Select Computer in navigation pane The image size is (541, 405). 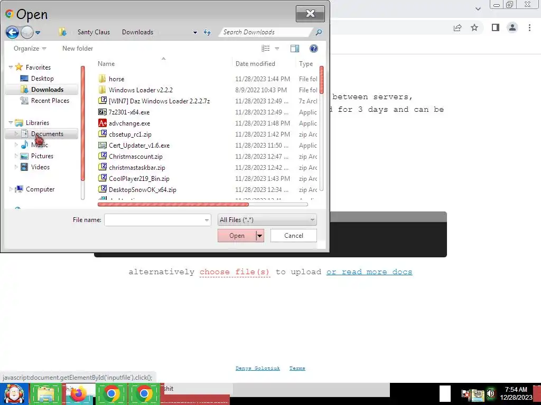(x=35, y=189)
